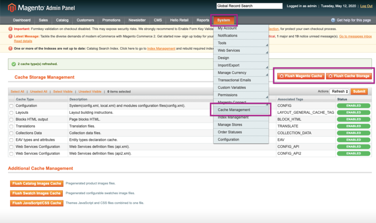This screenshot has height=223, width=376.
Task: Open Cache Management from System menu
Action: tap(234, 110)
